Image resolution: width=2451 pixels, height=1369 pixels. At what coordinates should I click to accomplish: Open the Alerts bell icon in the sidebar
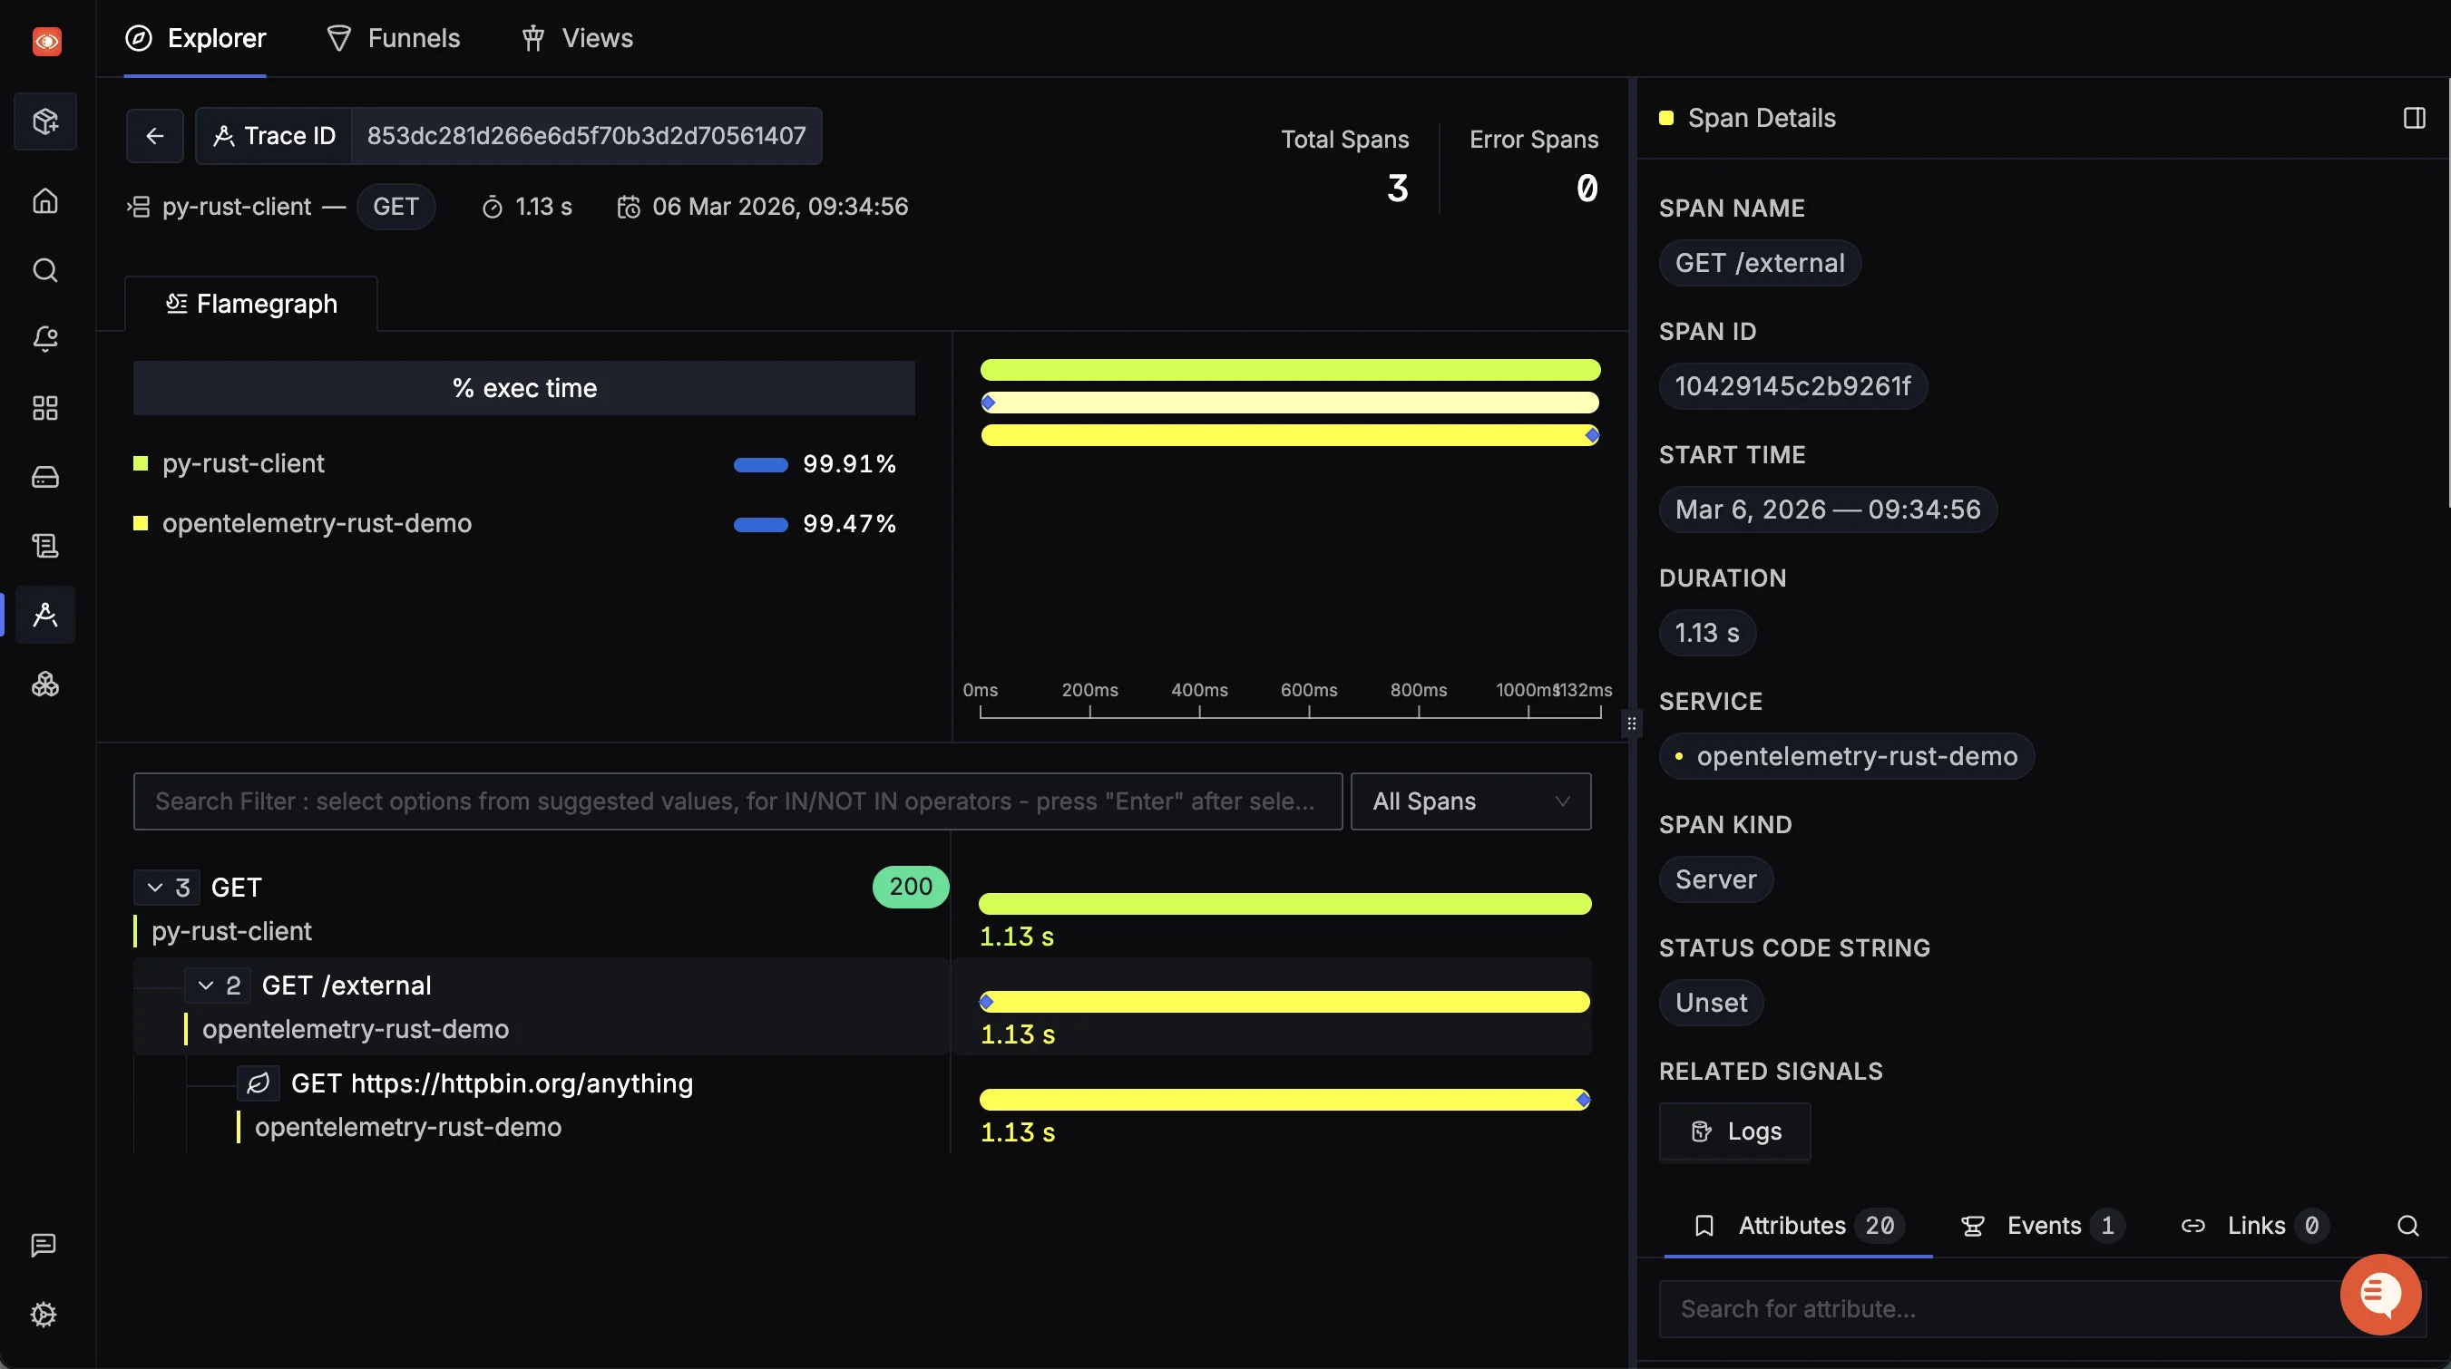pyautogui.click(x=44, y=338)
